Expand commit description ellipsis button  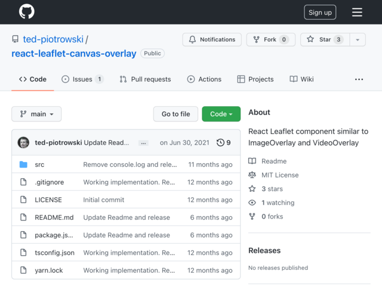click(x=143, y=143)
